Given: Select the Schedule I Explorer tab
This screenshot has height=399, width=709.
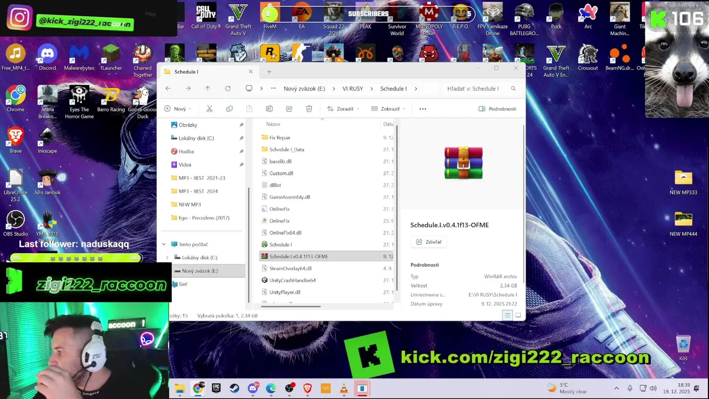Looking at the screenshot, I should [x=209, y=71].
